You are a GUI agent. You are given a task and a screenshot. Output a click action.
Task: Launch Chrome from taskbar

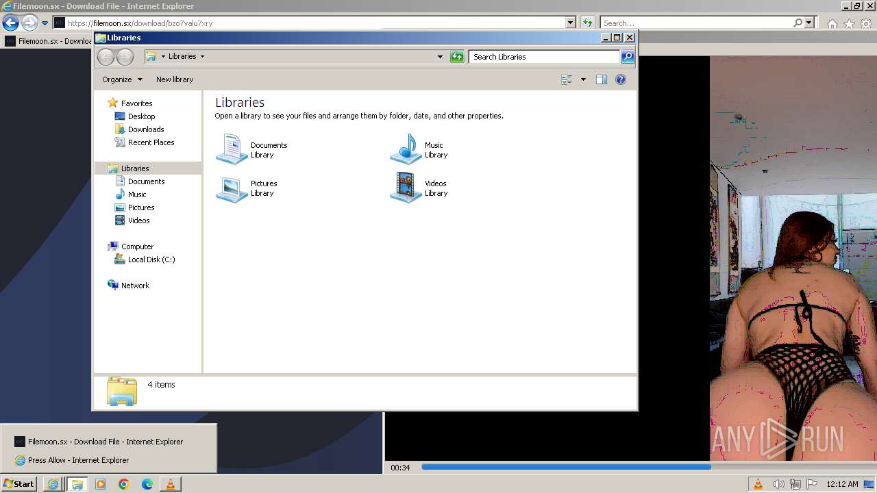124,484
